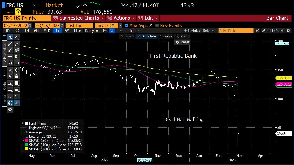Edit moving averages pencil icon

point(150,25)
